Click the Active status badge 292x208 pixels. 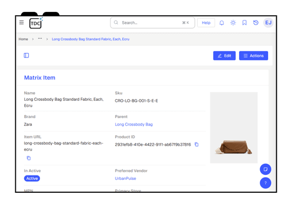coord(32,178)
